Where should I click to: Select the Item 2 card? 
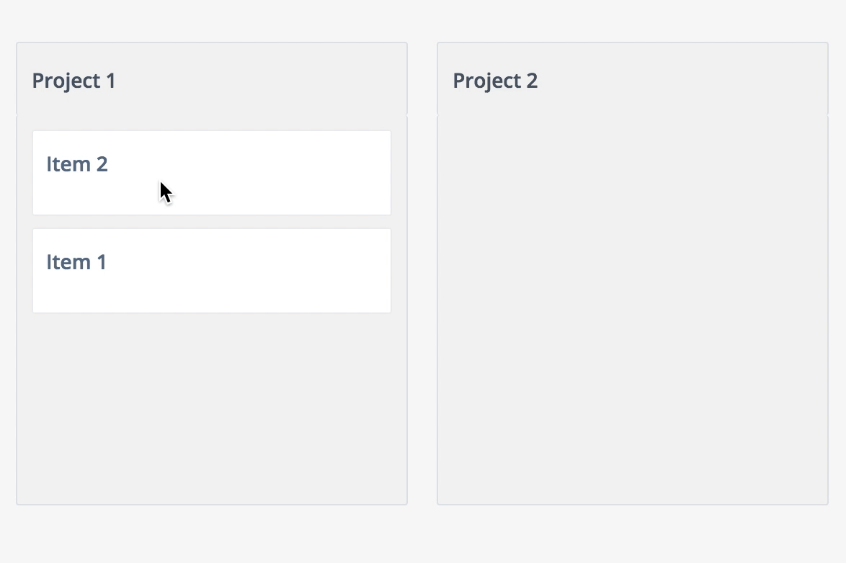(x=212, y=172)
